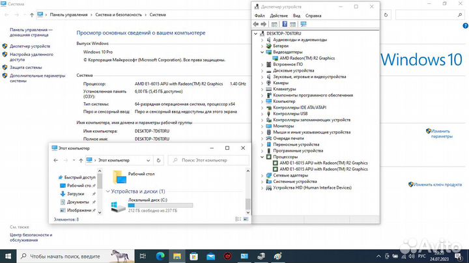Click the Forward arrow in Device Manager toolbar
This screenshot has height=263, width=469.
264,24
